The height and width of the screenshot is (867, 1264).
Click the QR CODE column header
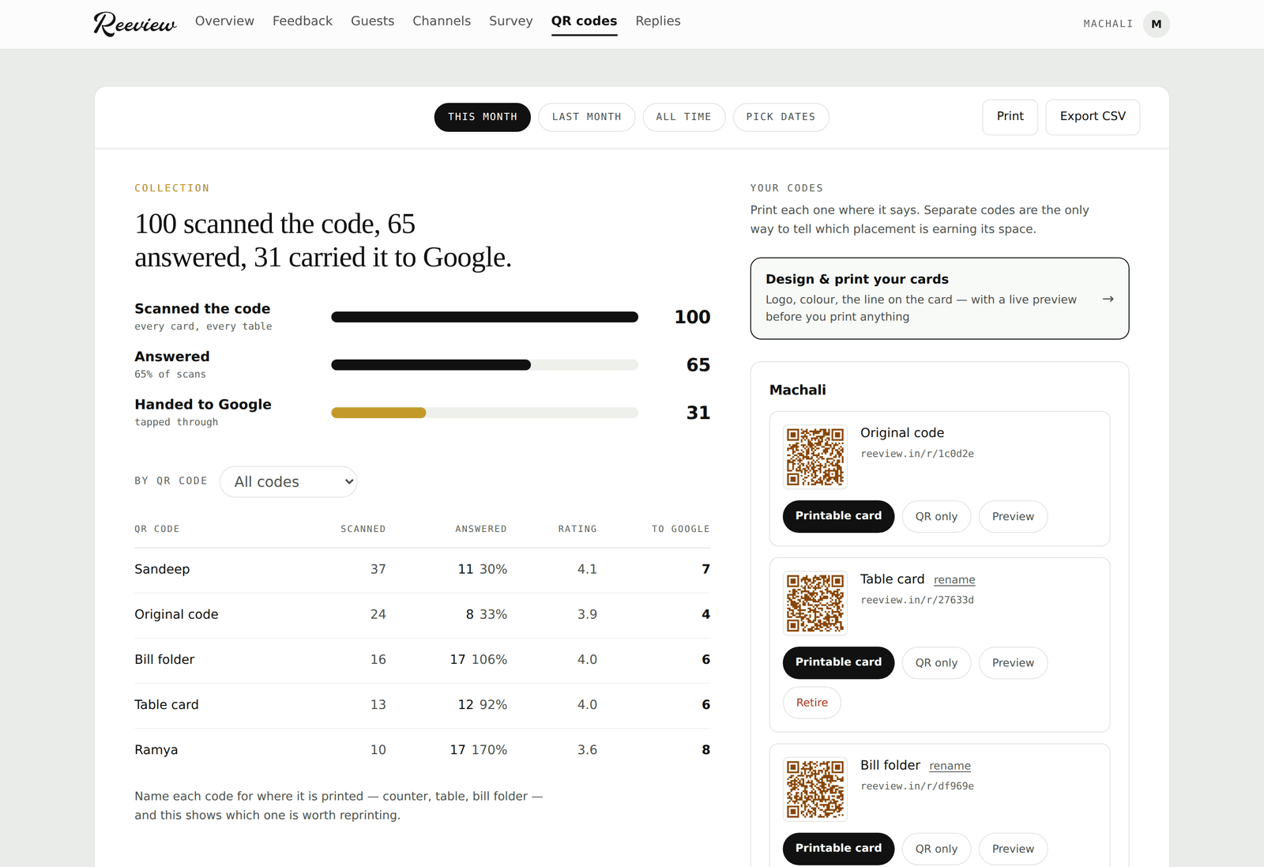[x=156, y=530]
